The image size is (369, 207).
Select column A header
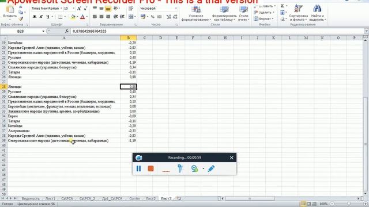click(x=63, y=38)
